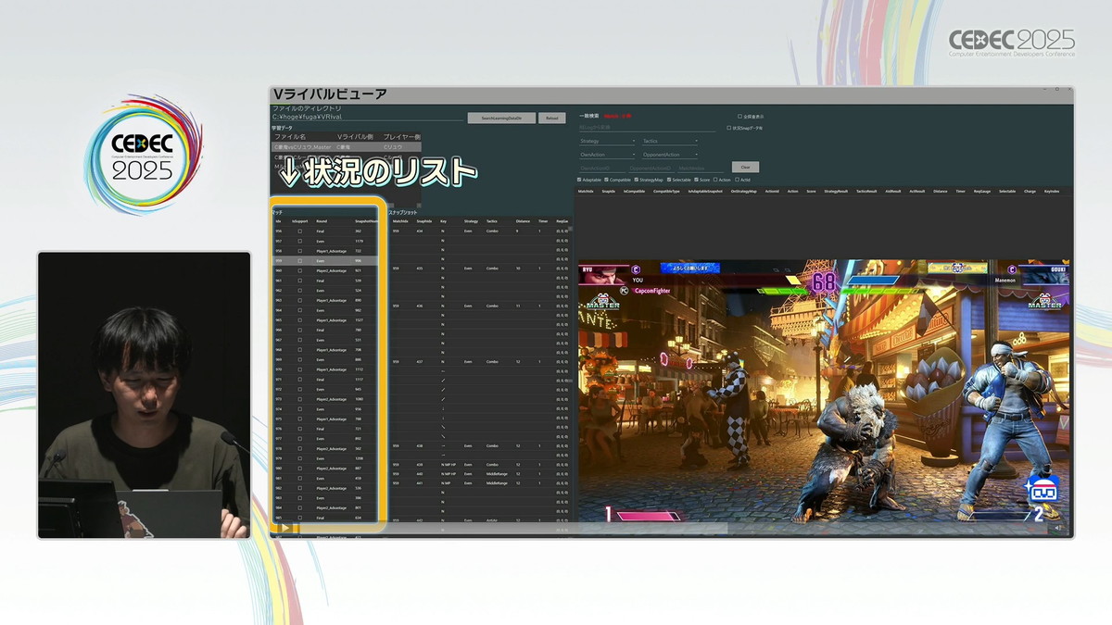1112x625 pixels.
Task: Click the SearchLearningDataDir button
Action: click(x=501, y=119)
